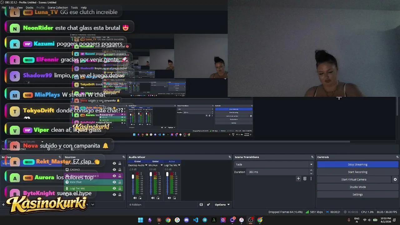The height and width of the screenshot is (225, 400).
Task: Enable Studio Mode
Action: (x=357, y=187)
